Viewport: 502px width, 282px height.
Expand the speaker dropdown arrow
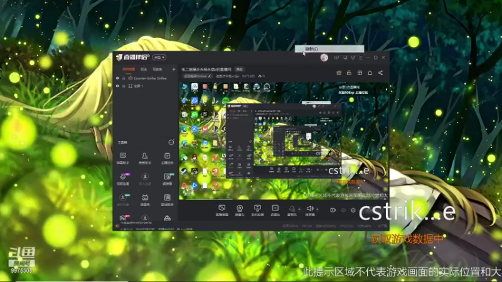(318, 209)
